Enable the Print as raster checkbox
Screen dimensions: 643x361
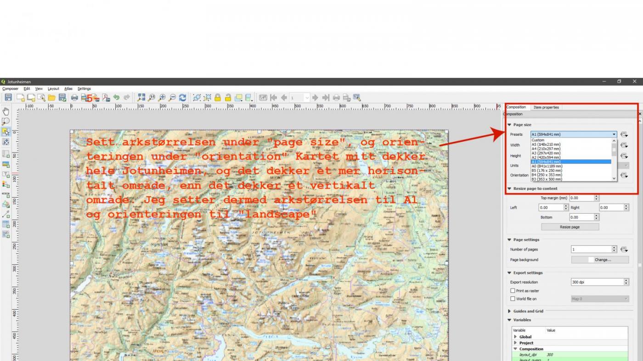point(513,291)
